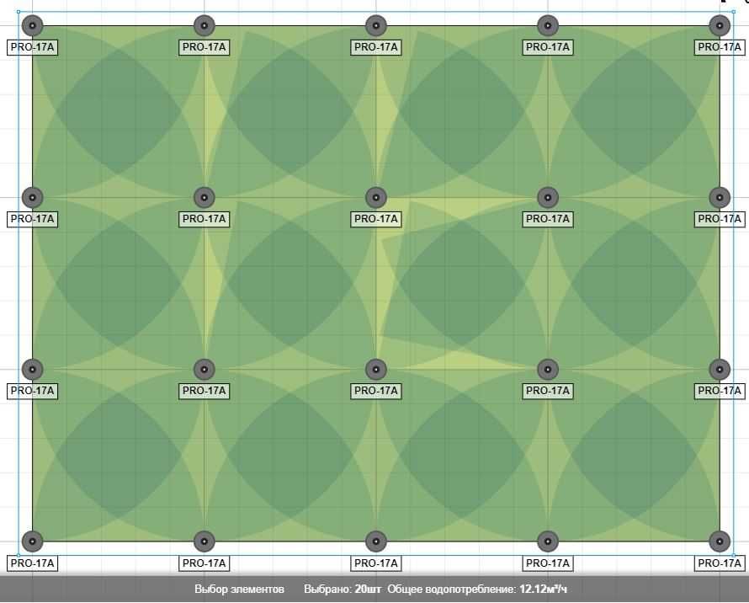The image size is (749, 603).
Task: Select the PRO-17A label in row 1, column 4
Action: point(548,47)
